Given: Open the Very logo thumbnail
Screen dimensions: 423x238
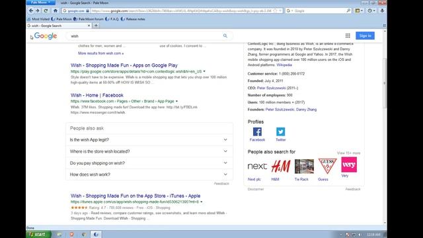Looking at the screenshot, I should pos(349,165).
